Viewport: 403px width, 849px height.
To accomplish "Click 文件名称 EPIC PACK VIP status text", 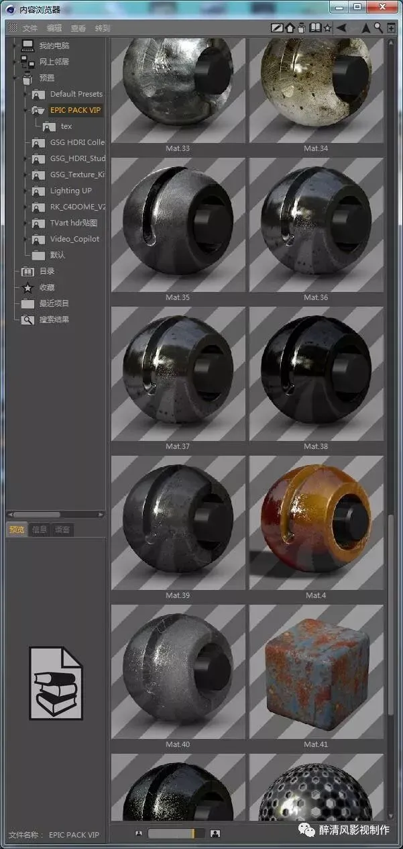I will [x=54, y=835].
